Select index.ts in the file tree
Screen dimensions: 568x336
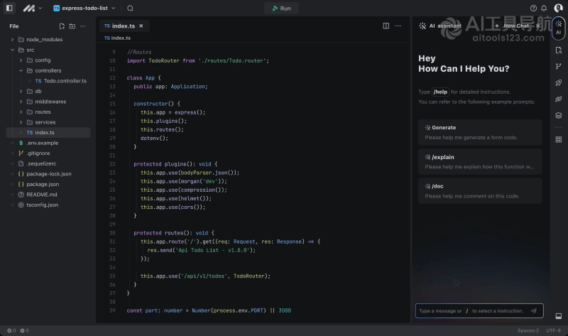tap(48, 133)
